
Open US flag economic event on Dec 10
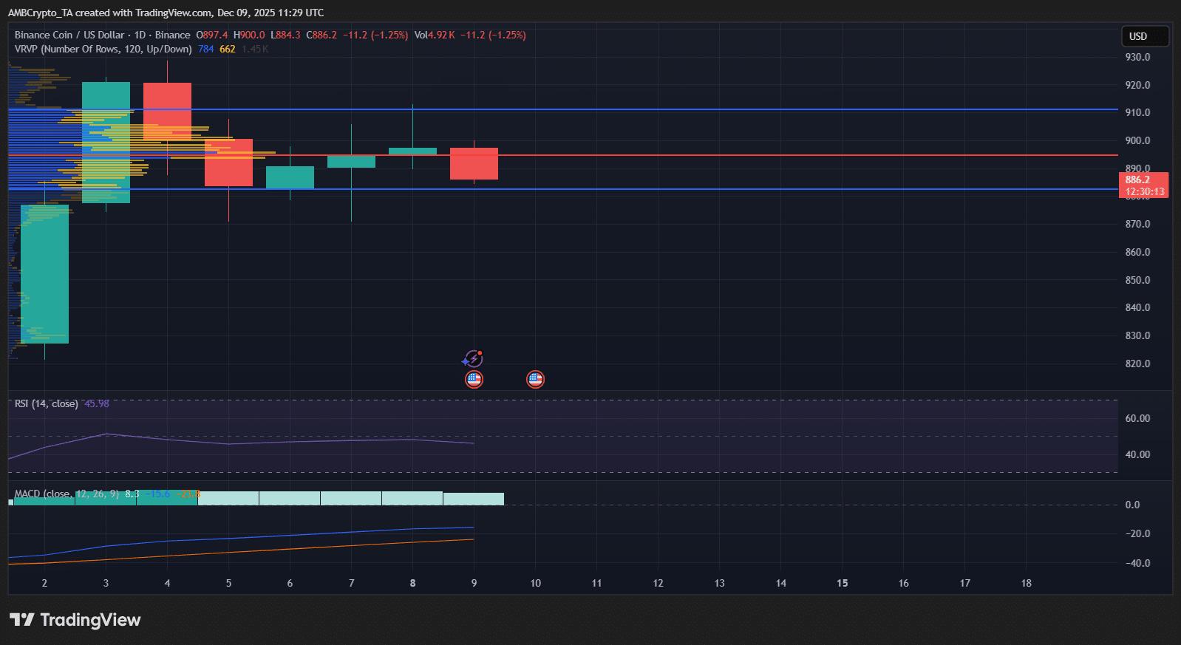[535, 379]
